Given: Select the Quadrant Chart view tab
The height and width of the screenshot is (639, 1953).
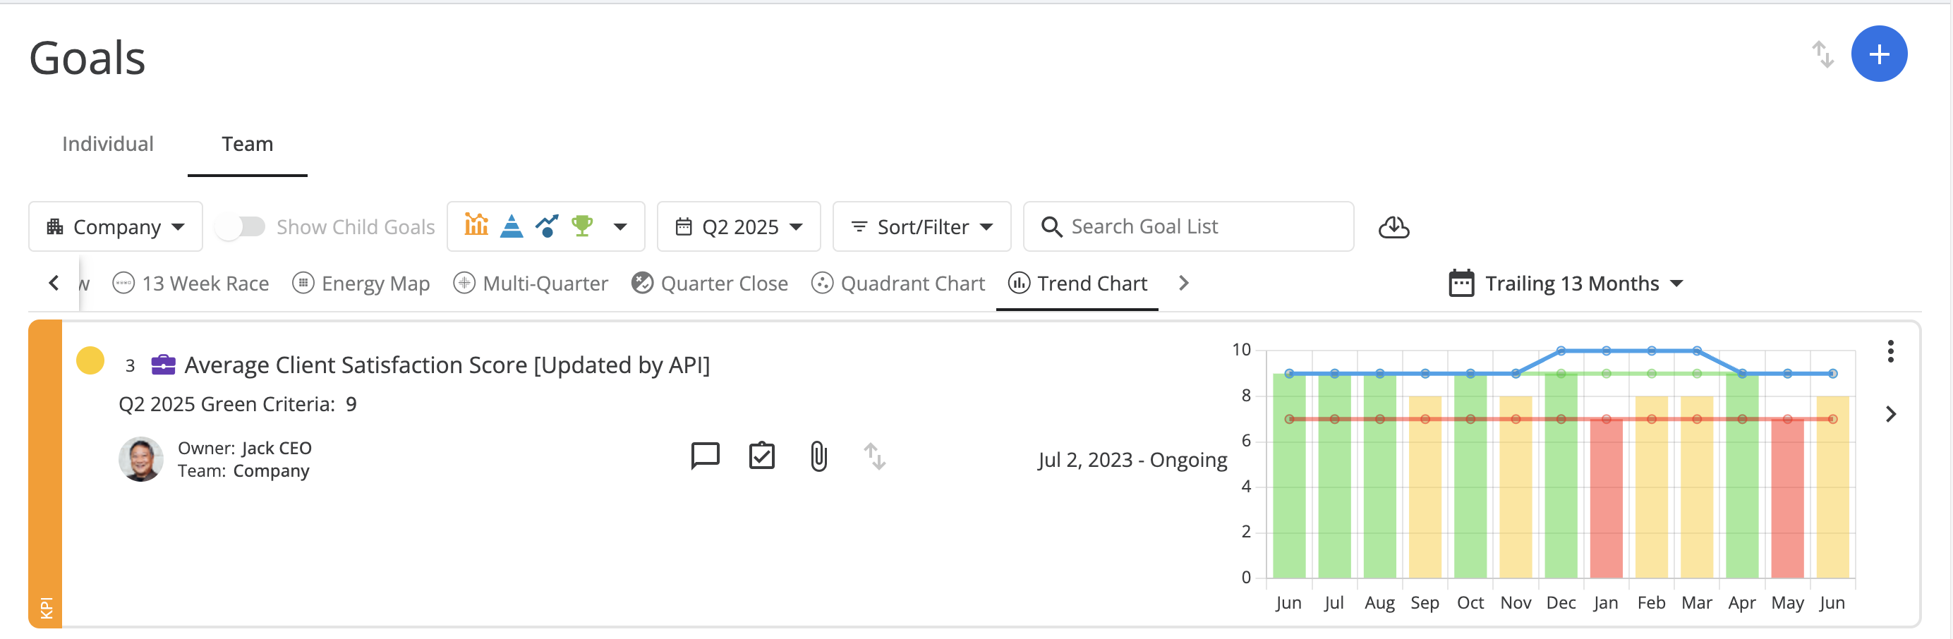Looking at the screenshot, I should tap(898, 284).
